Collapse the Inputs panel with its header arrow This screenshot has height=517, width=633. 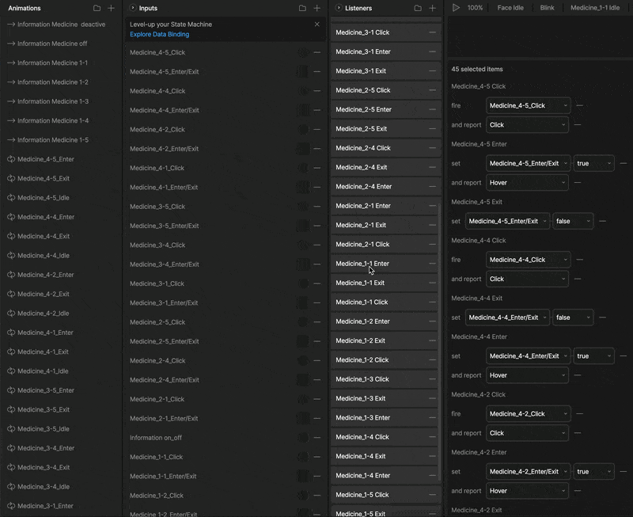tap(133, 8)
